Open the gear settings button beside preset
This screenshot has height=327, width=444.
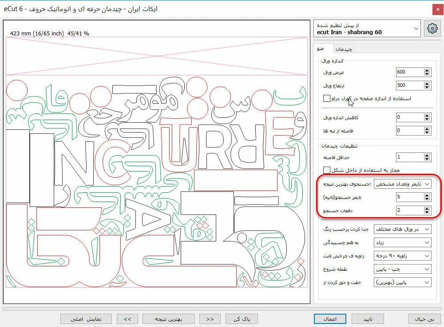point(432,28)
